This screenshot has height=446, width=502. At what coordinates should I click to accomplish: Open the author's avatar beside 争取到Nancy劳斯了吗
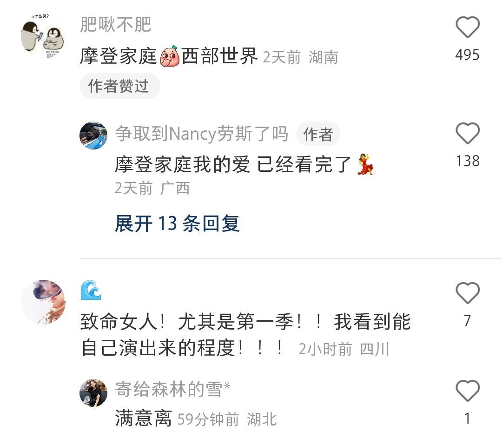pos(93,135)
